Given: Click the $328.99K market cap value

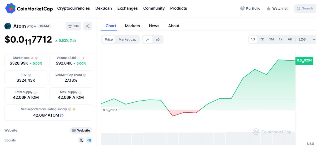Looking at the screenshot, I should 18,63.
